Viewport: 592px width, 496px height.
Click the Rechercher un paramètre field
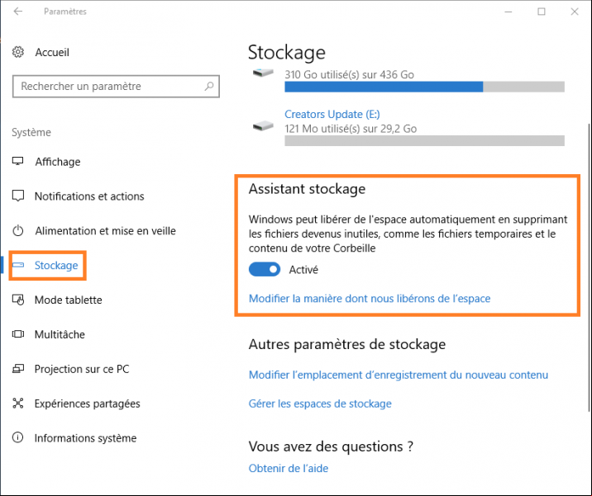click(x=116, y=87)
